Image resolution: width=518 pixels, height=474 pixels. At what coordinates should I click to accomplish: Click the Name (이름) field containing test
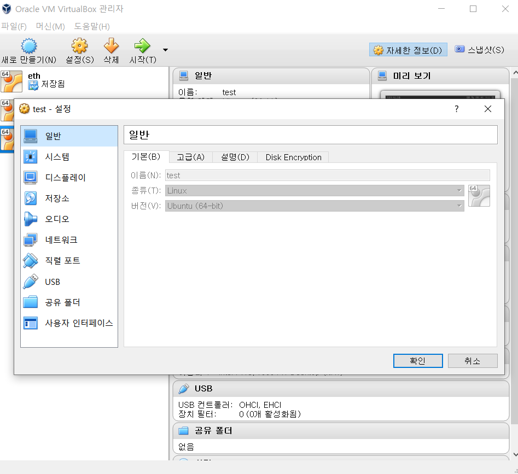pos(328,175)
